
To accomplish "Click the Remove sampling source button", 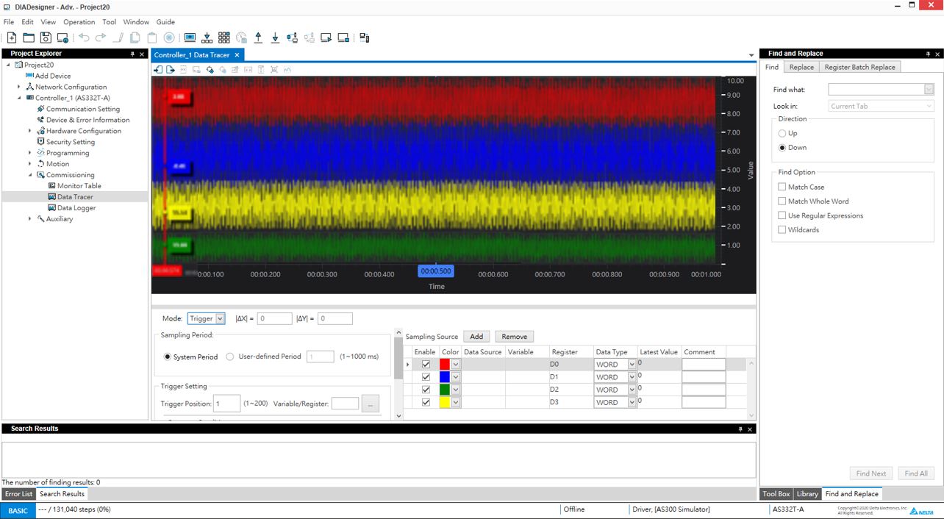I will point(514,337).
